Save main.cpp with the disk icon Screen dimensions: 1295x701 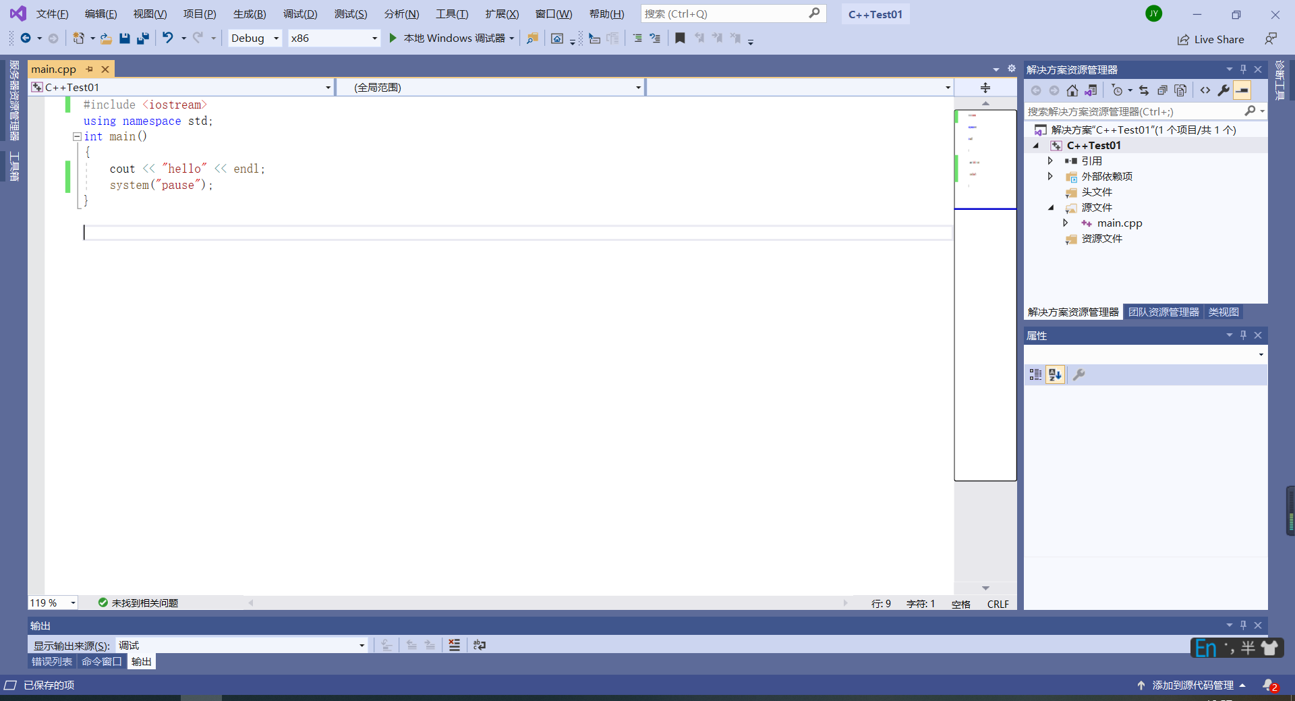click(x=125, y=38)
